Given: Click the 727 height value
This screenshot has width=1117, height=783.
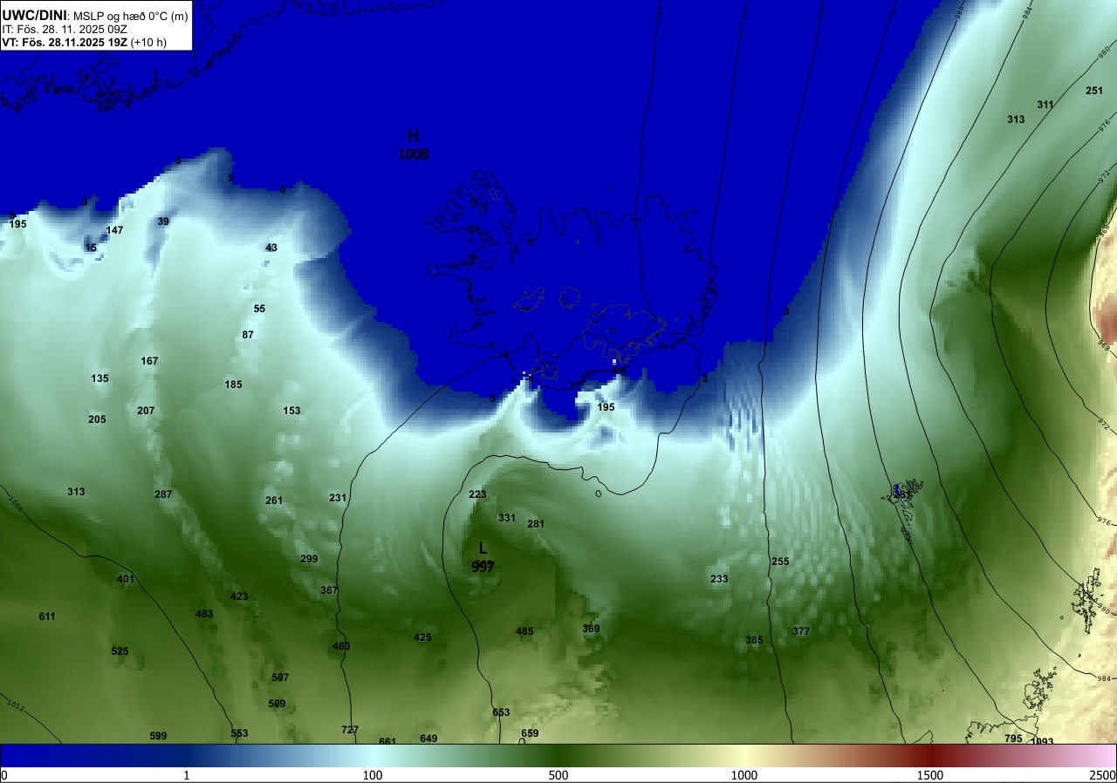Looking at the screenshot, I should coord(350,730).
